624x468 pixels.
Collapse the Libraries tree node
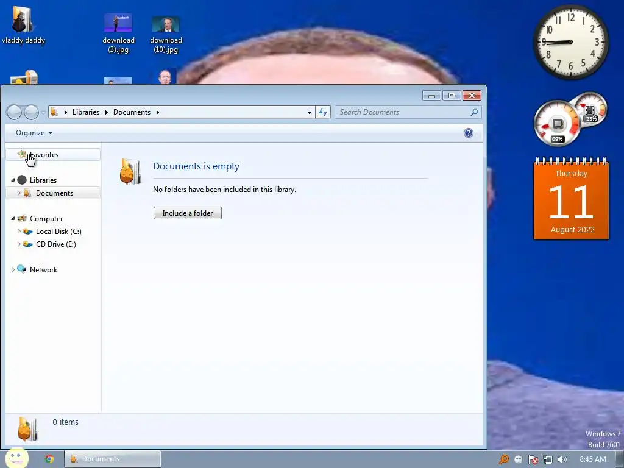(x=13, y=180)
